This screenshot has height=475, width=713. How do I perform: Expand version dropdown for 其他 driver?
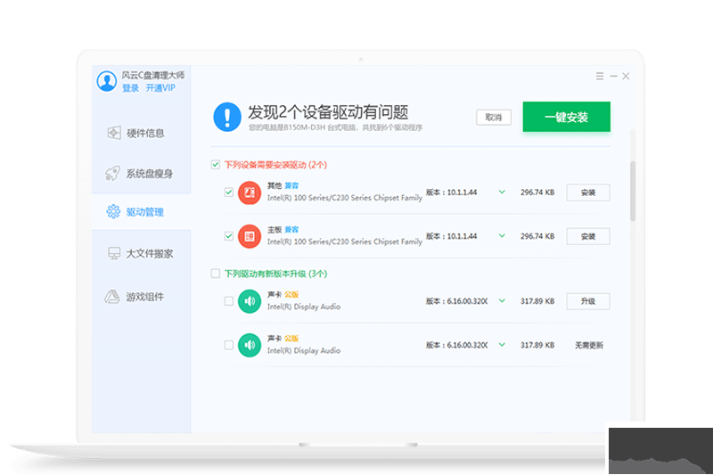502,192
